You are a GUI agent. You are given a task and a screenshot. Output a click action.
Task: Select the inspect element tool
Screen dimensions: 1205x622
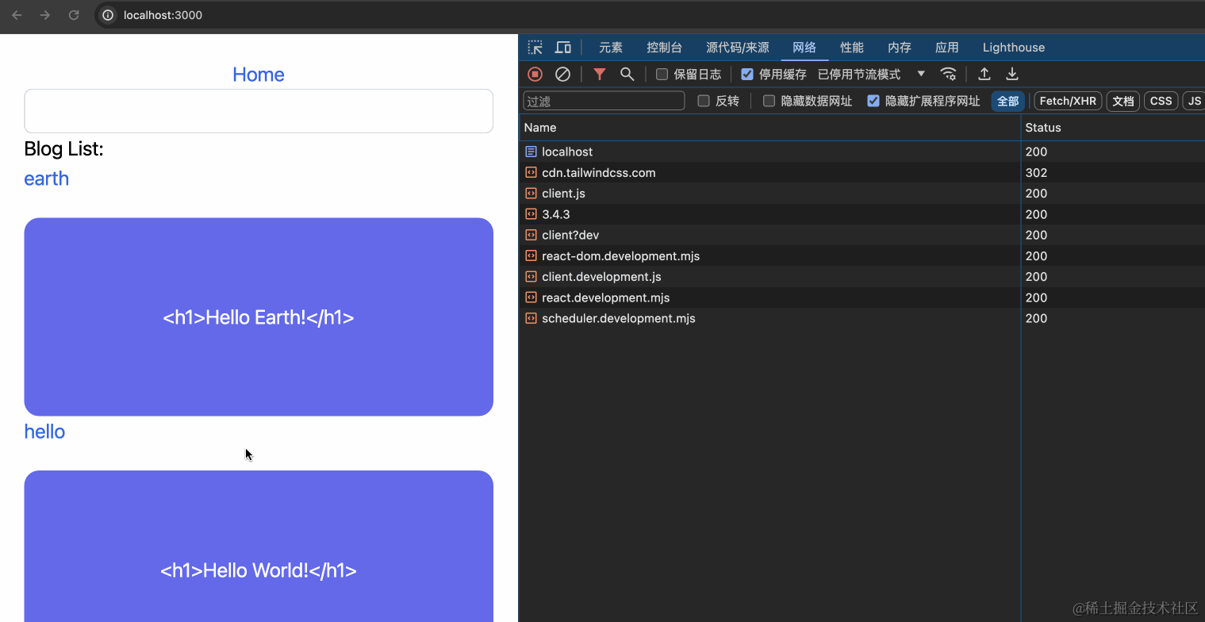tap(534, 48)
